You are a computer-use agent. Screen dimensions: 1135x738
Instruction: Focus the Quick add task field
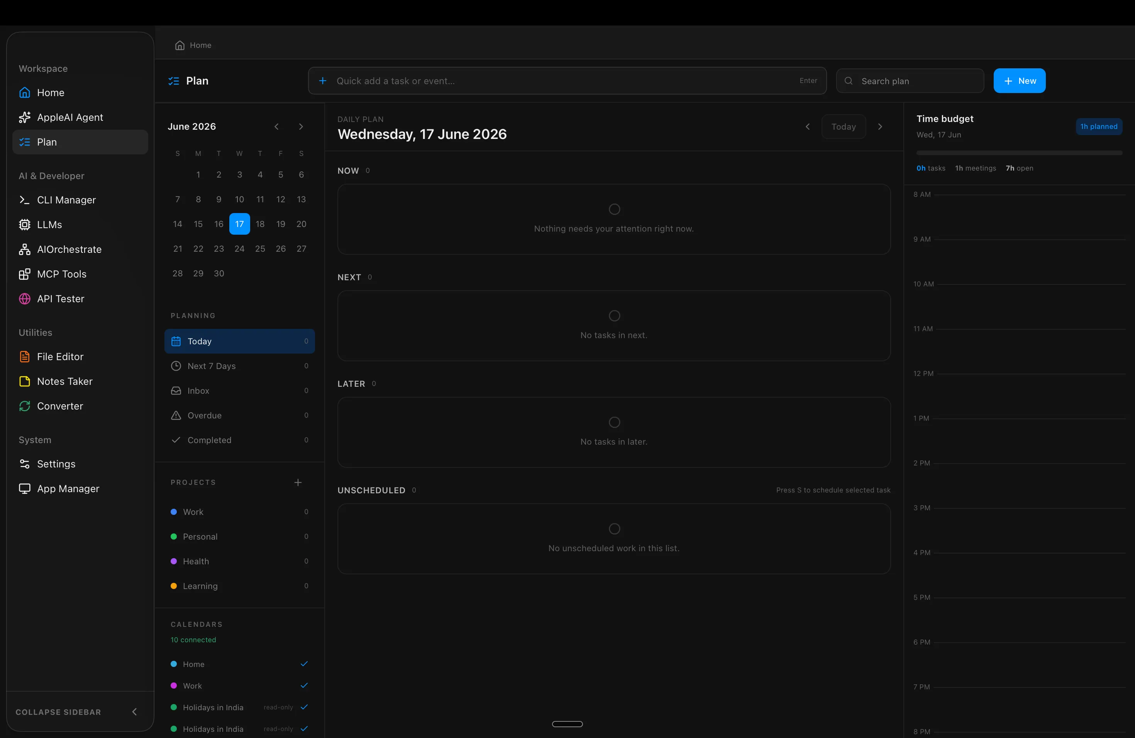coord(567,81)
